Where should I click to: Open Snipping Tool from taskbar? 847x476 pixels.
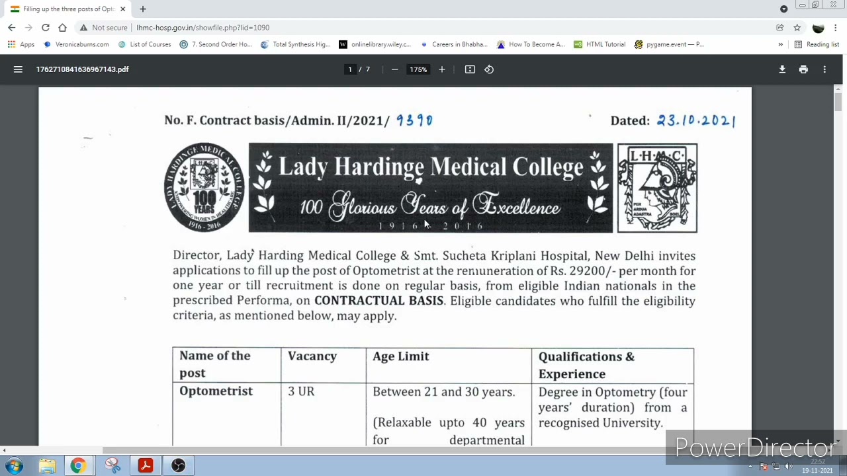point(112,466)
